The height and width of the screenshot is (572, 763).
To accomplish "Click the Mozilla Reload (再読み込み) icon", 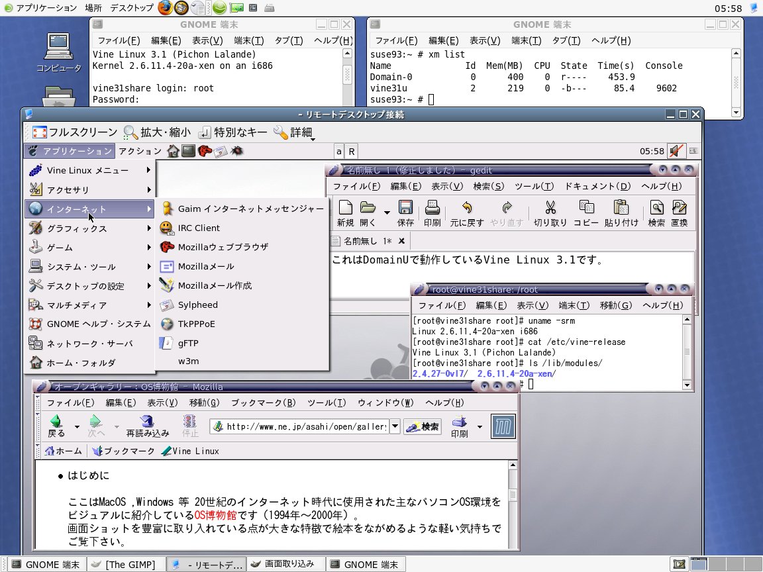I will 148,422.
